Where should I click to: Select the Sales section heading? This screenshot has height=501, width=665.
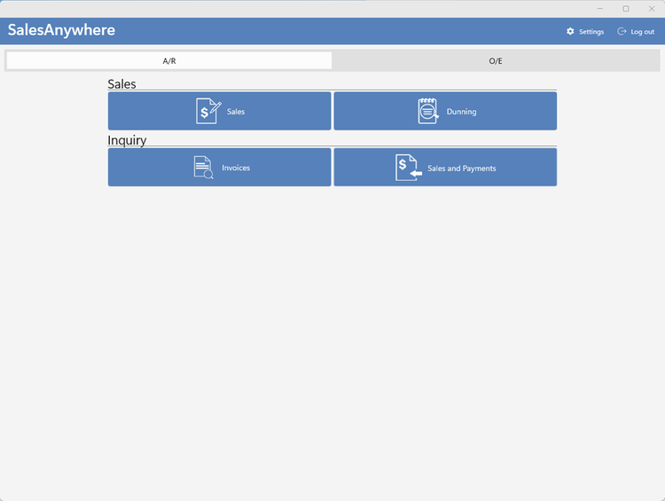coord(122,84)
